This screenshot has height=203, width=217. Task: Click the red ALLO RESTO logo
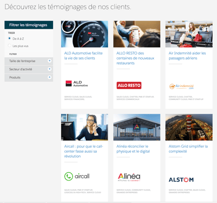[x=129, y=85]
